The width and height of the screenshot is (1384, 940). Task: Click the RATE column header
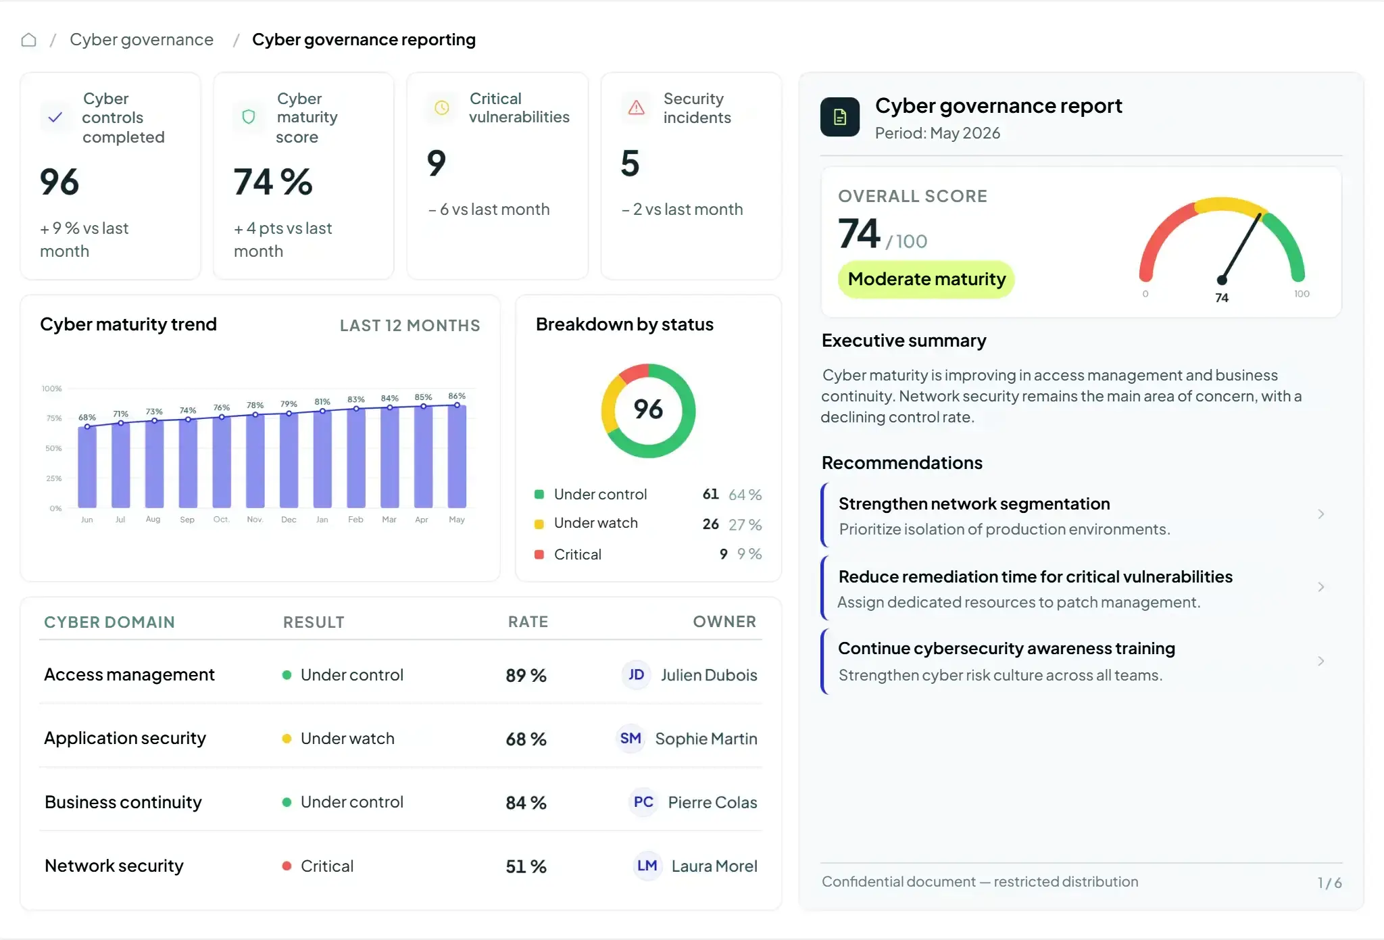click(x=528, y=622)
